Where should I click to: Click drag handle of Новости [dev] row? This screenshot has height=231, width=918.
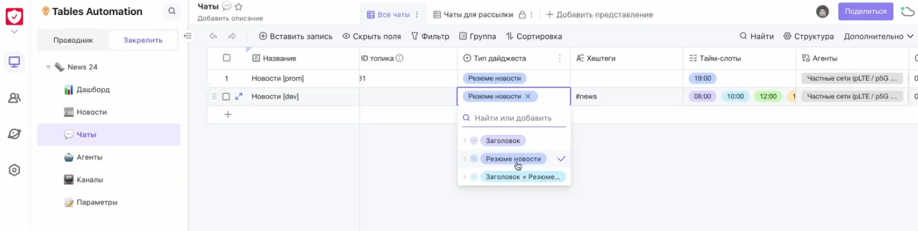[x=214, y=96]
